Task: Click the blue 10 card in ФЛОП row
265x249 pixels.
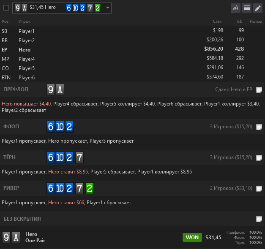Action: pyautogui.click(x=60, y=127)
